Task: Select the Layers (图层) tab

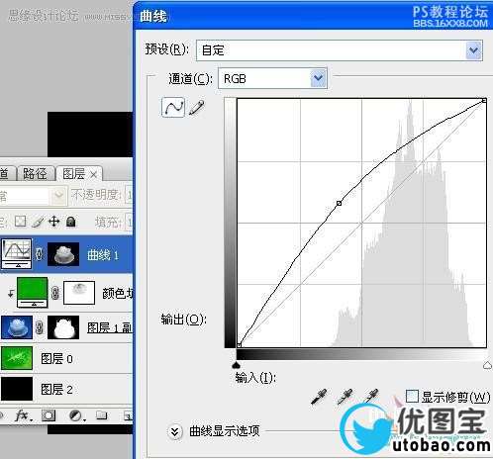Action: tap(79, 173)
